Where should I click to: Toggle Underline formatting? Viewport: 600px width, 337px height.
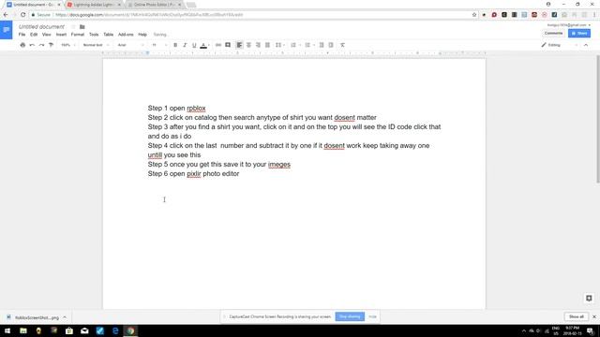[x=194, y=45]
